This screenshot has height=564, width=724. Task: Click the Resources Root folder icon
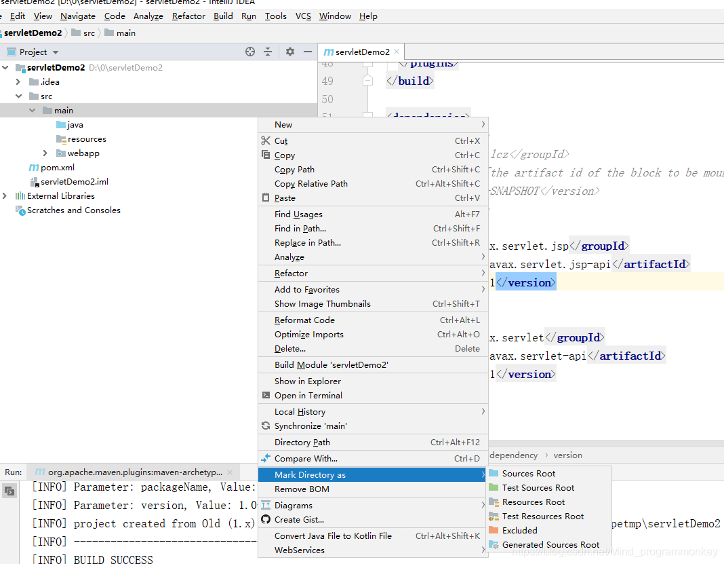tap(494, 502)
